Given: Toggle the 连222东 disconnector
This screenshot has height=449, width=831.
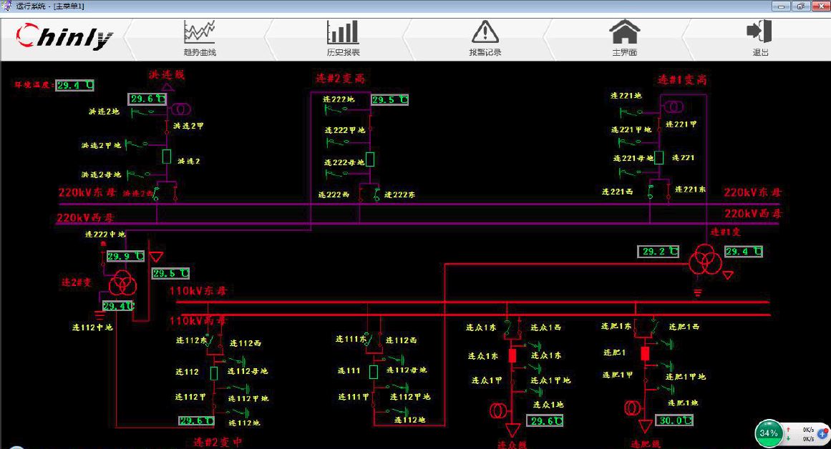Looking at the screenshot, I should coord(376,194).
